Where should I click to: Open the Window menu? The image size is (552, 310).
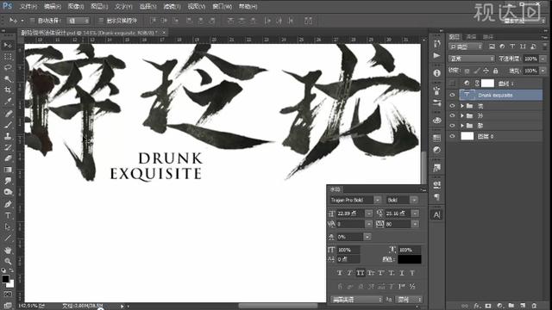pos(223,7)
